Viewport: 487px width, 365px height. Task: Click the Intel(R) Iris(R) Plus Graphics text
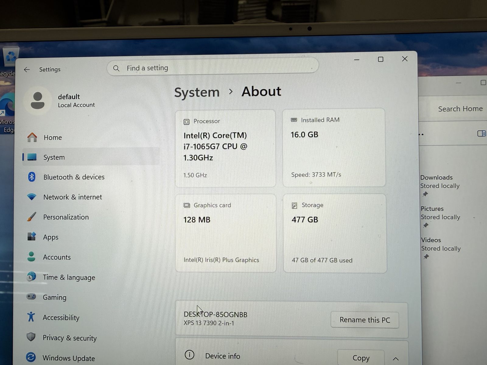pyautogui.click(x=221, y=260)
